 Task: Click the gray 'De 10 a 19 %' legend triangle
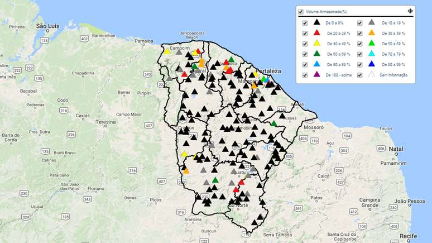click(x=371, y=23)
